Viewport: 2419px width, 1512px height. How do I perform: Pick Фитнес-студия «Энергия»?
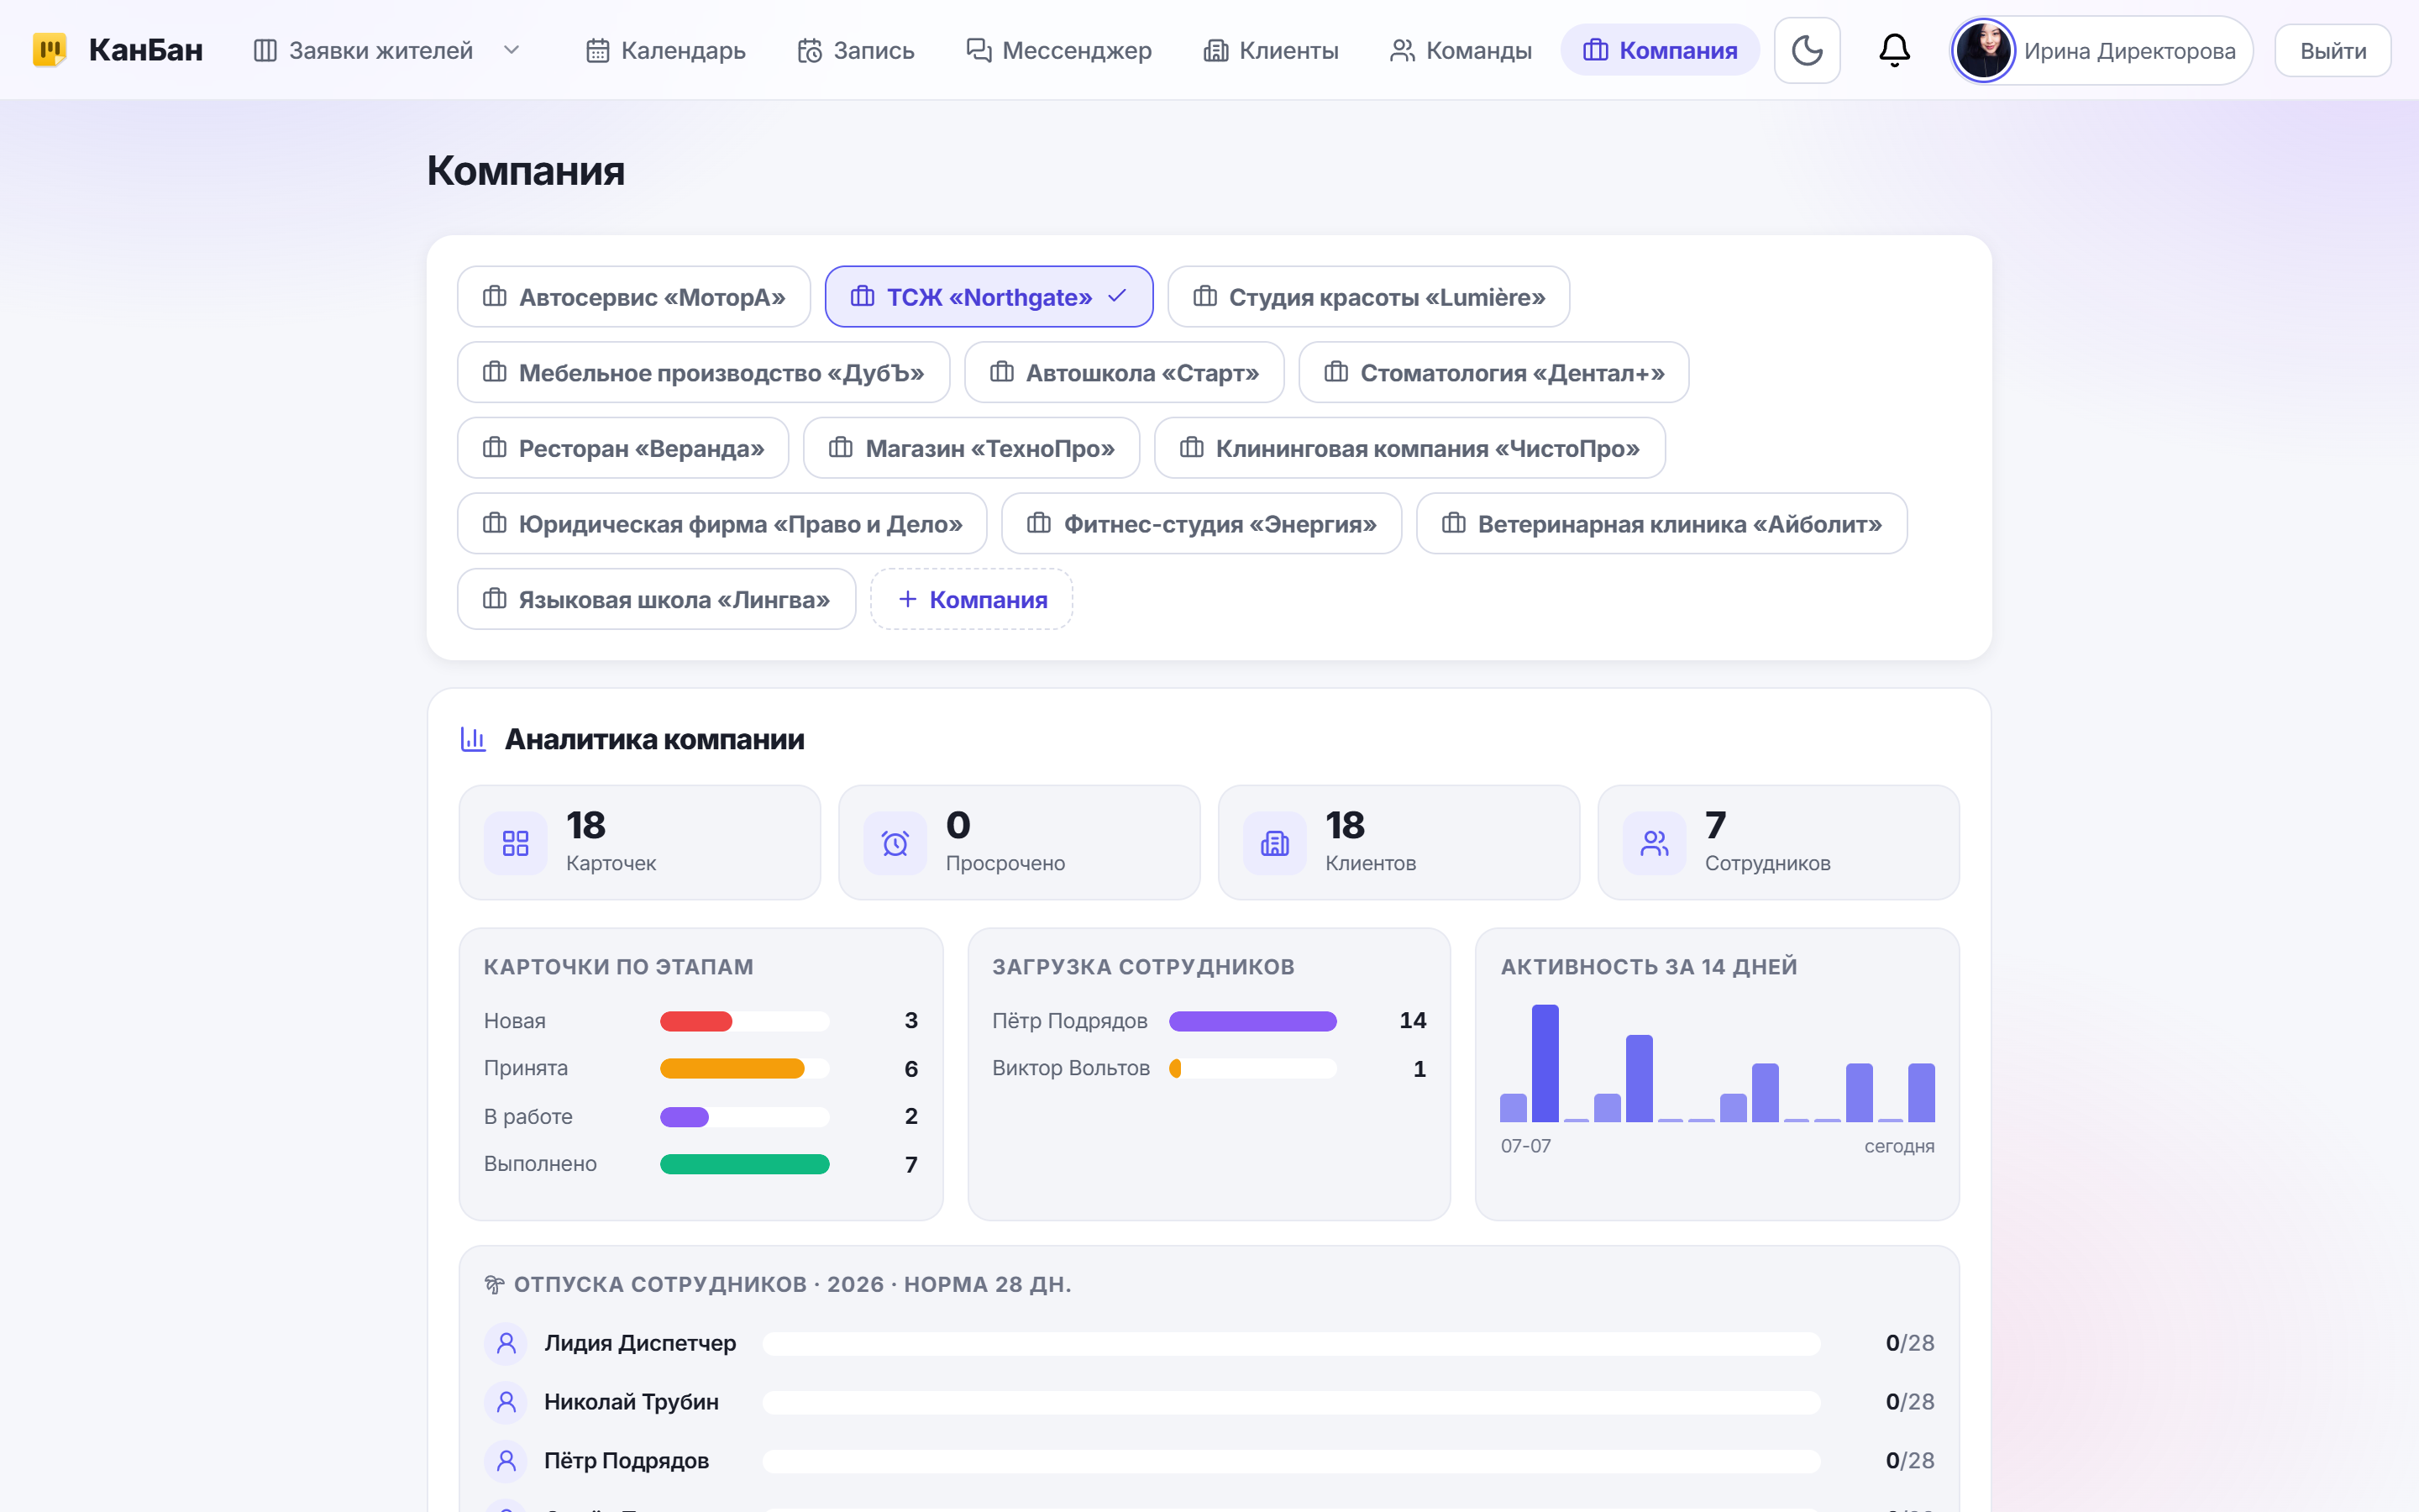coord(1201,523)
